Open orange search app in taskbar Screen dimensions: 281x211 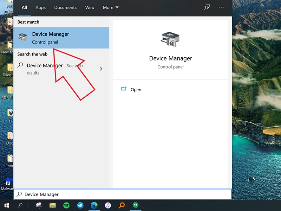coord(122,205)
